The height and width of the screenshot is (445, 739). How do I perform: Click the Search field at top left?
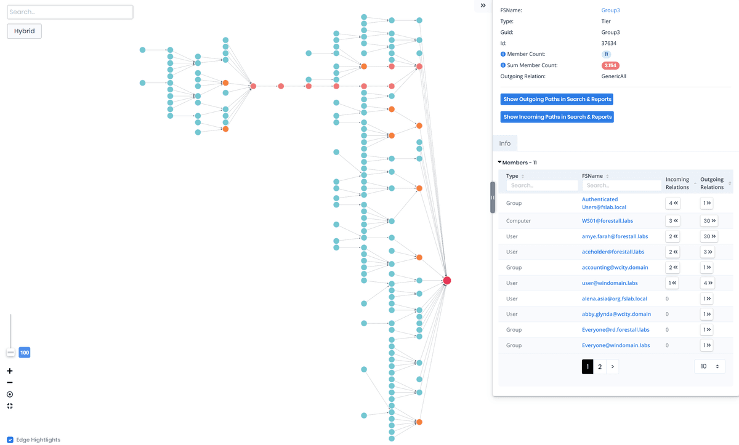[70, 12]
